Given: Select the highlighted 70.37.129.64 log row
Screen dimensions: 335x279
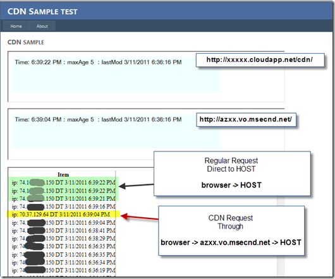Looking at the screenshot, I should 63,214.
